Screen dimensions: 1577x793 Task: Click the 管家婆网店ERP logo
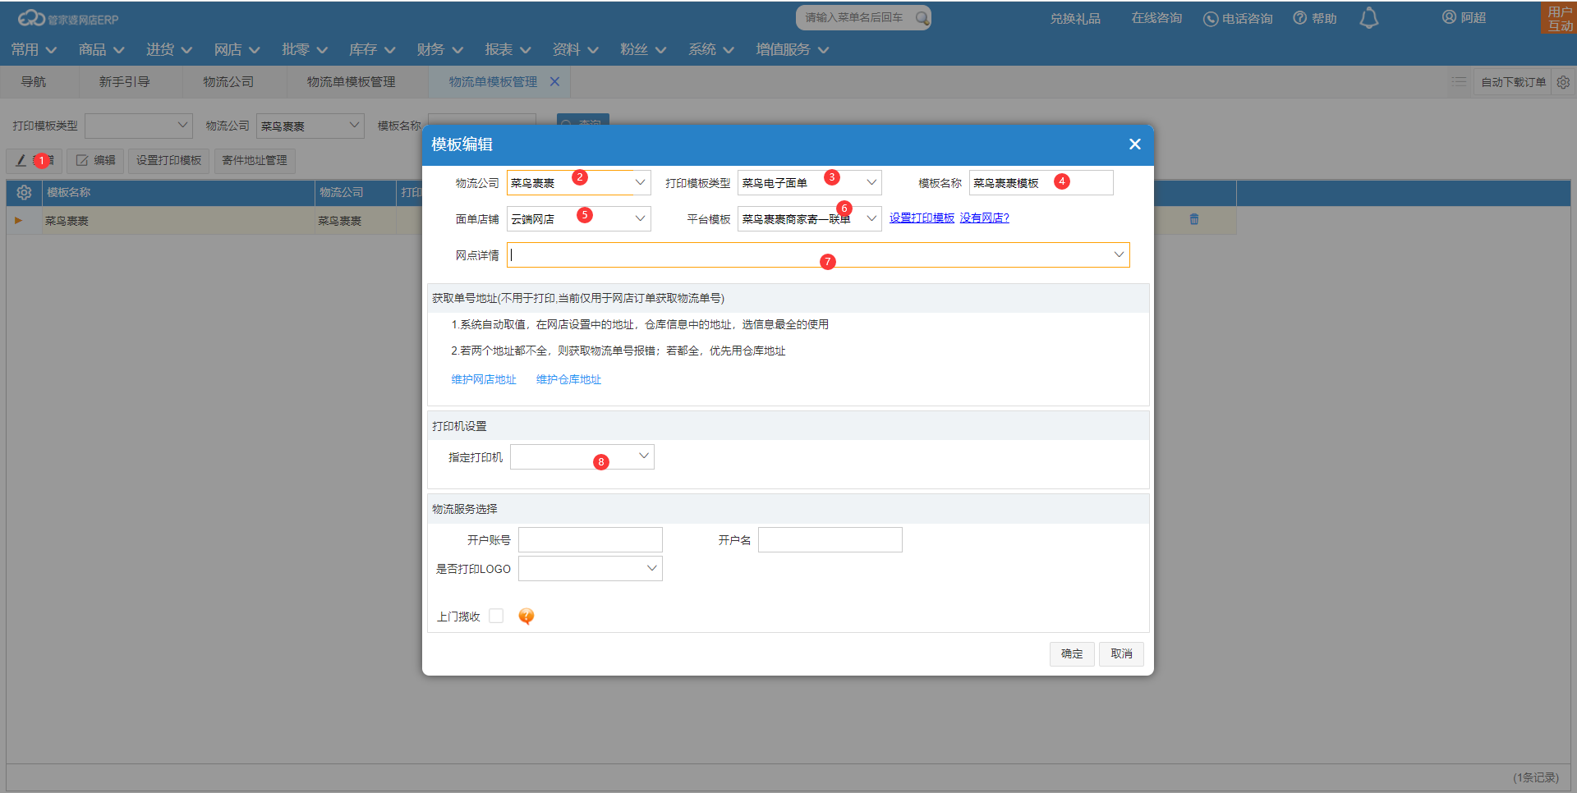pos(68,18)
